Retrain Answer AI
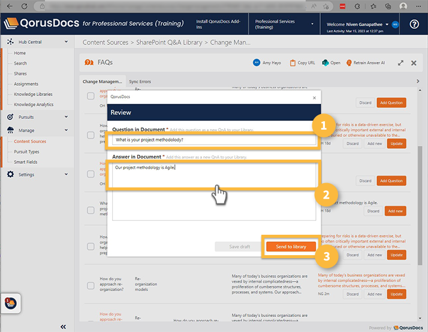 pos(366,62)
